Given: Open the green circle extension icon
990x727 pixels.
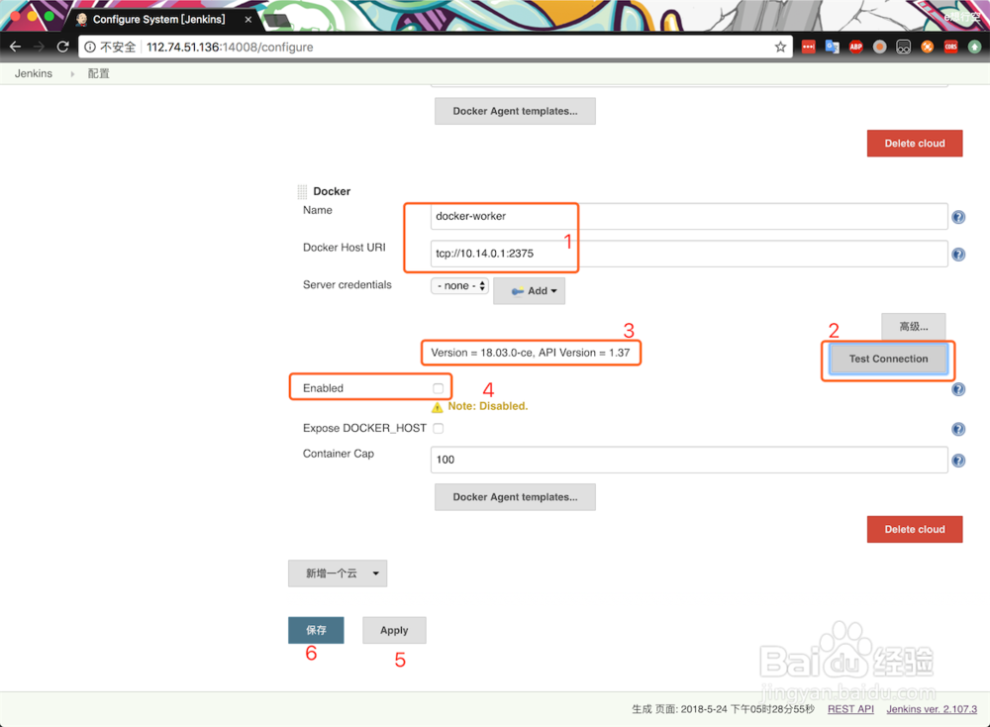Looking at the screenshot, I should tap(975, 47).
